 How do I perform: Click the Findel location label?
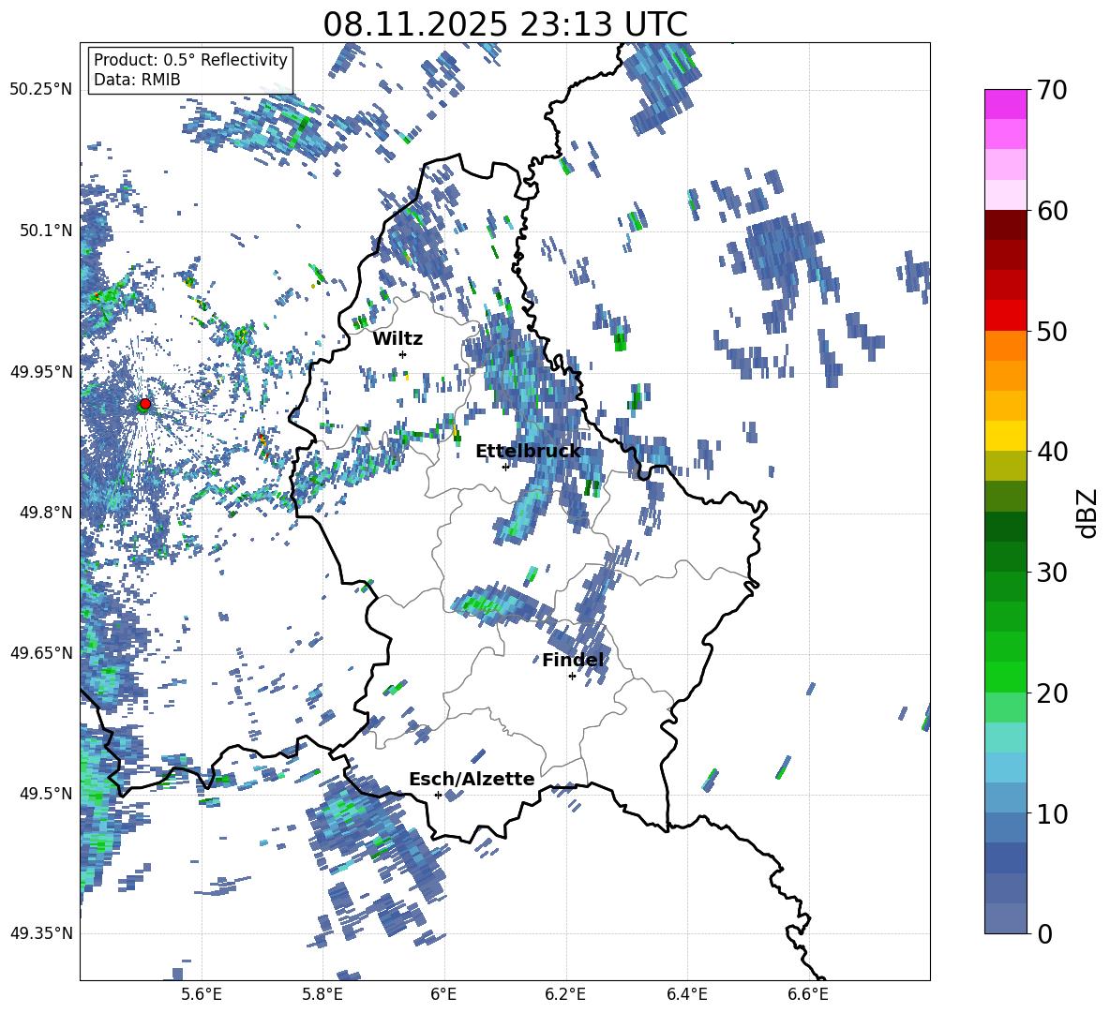tap(573, 660)
